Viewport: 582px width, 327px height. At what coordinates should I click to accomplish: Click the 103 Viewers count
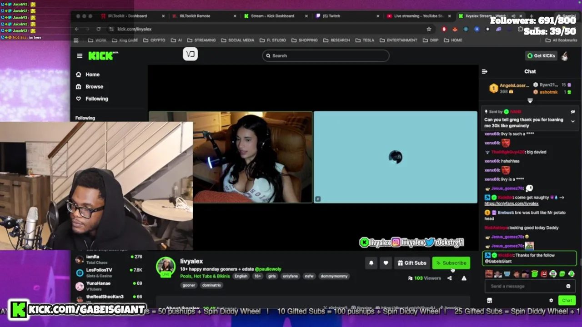[425, 278]
